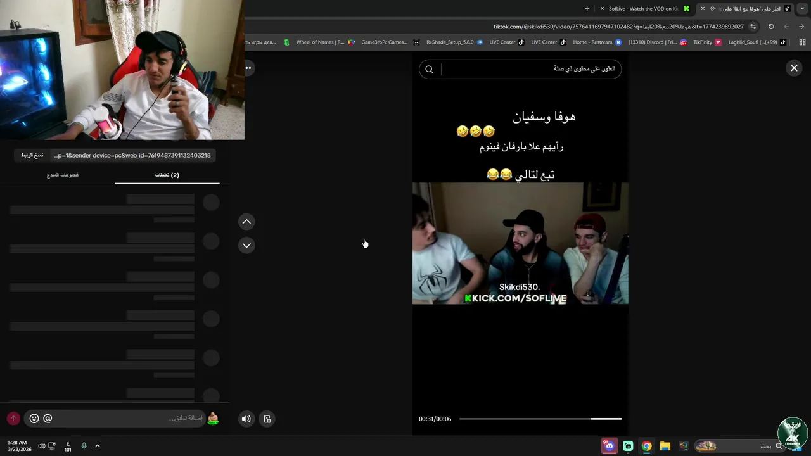Viewport: 811px width, 456px height.
Task: Close the TikTok video viewer
Action: point(794,68)
